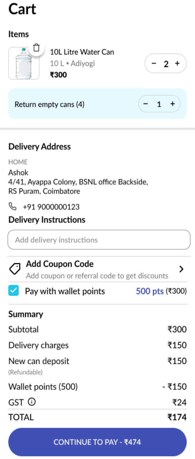The height and width of the screenshot is (459, 195).
Task: Increase return empty cans count
Action: click(173, 104)
